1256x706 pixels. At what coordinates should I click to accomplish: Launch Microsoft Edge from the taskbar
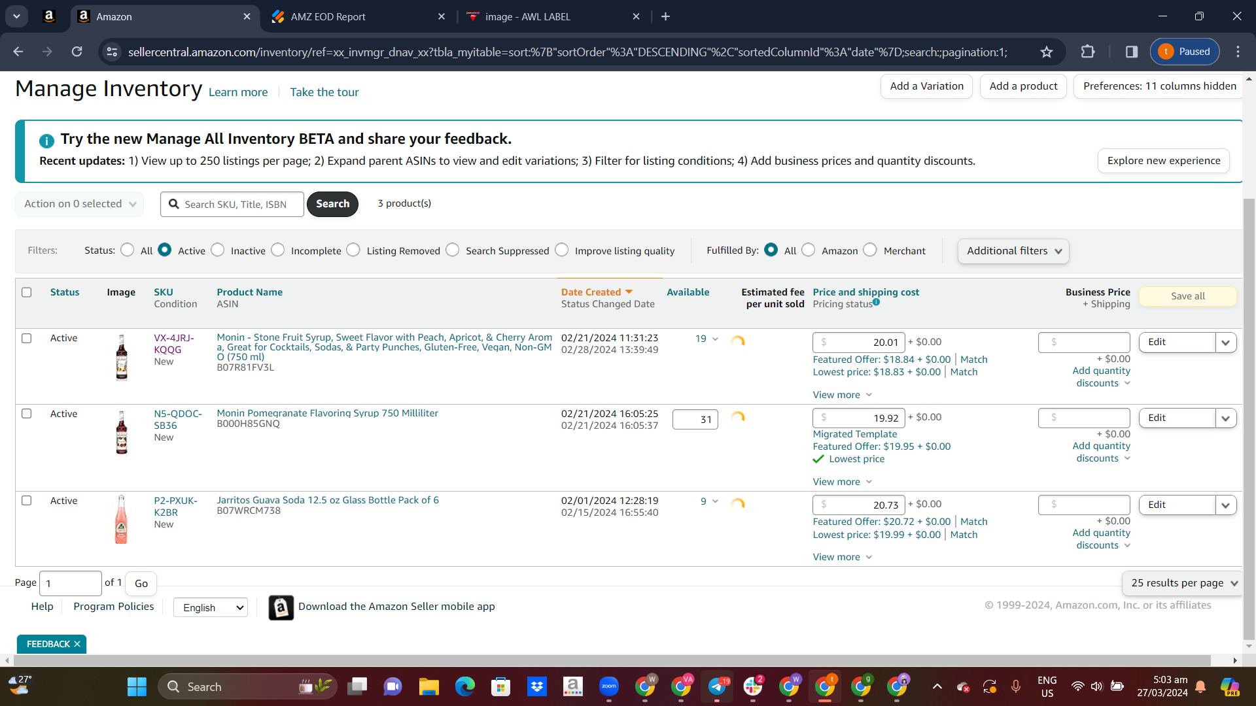465,686
